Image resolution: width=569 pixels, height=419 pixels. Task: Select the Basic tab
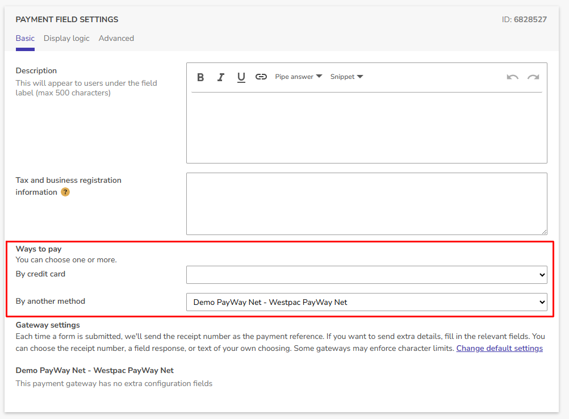[25, 38]
